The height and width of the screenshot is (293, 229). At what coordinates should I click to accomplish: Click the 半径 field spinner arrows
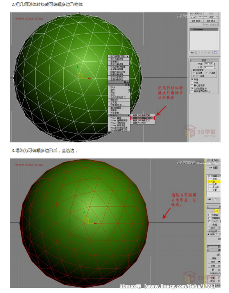coord(215,64)
